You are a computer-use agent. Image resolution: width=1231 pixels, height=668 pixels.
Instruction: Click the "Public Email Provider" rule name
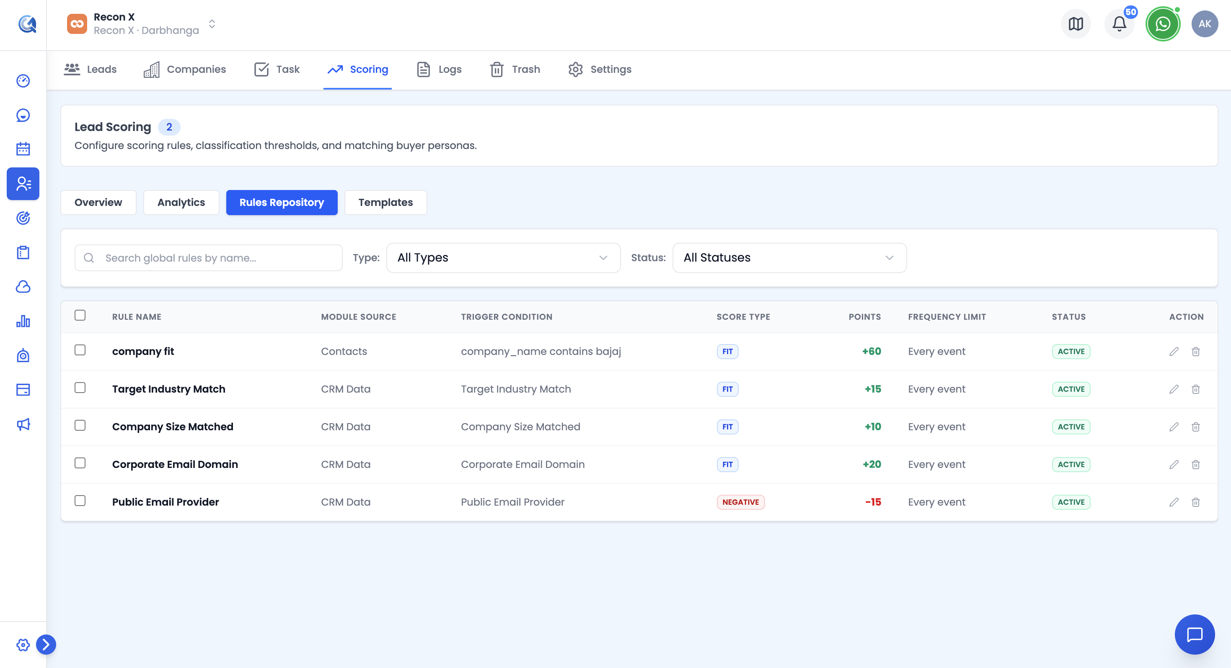pyautogui.click(x=166, y=502)
